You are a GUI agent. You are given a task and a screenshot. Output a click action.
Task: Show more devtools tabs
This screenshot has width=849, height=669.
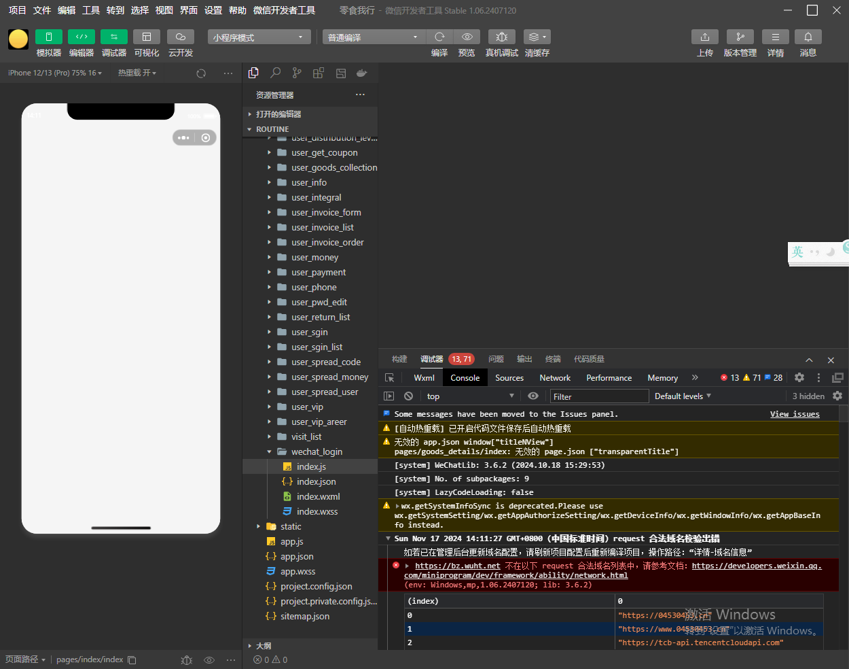tap(695, 377)
